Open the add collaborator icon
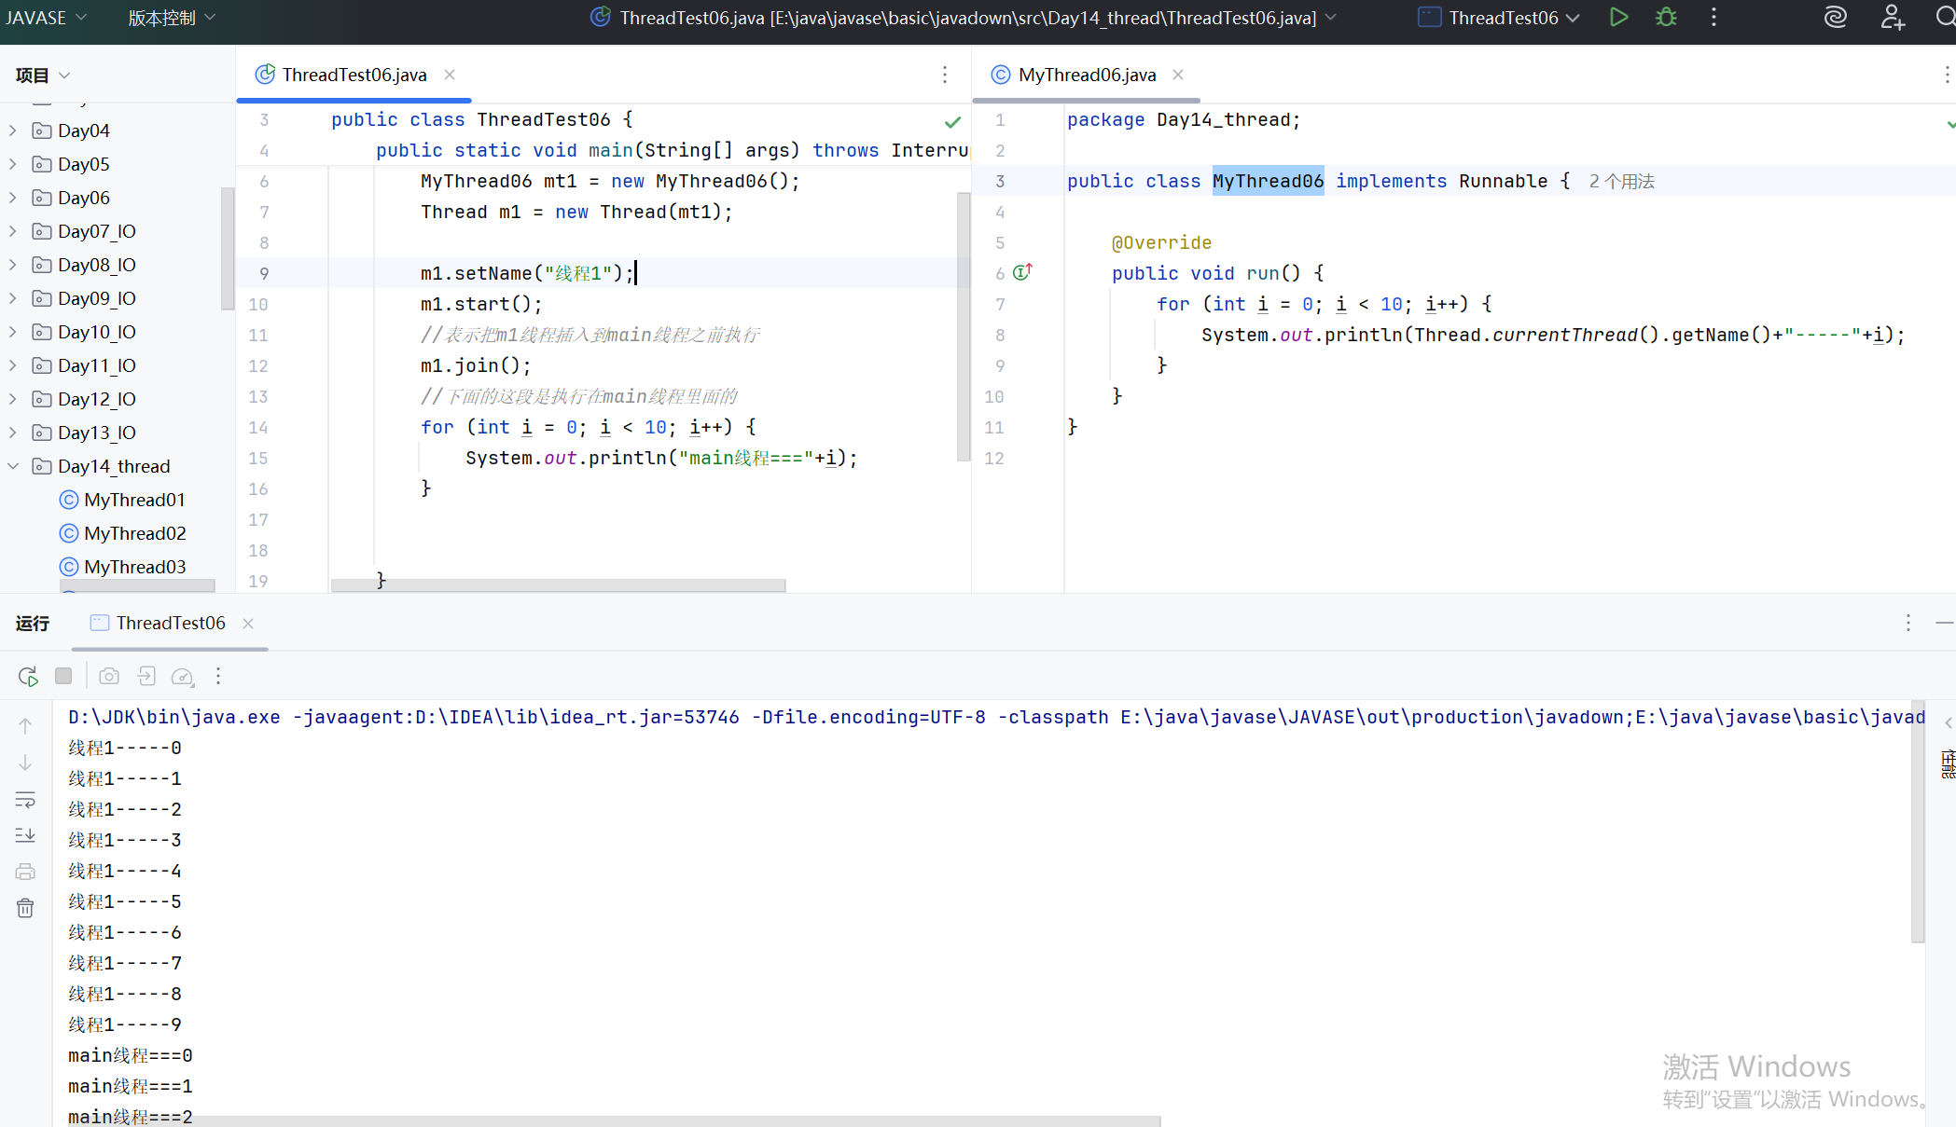Viewport: 1956px width, 1127px height. point(1892,17)
